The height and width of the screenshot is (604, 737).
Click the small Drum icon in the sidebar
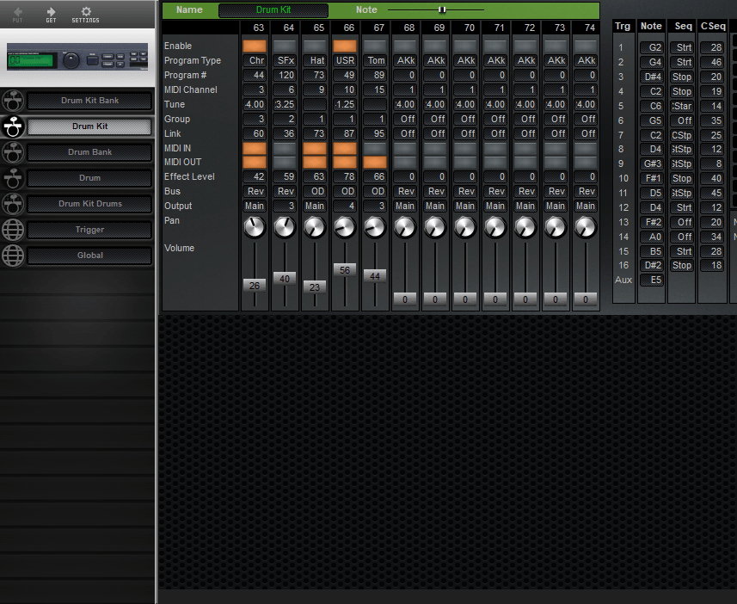tap(13, 178)
